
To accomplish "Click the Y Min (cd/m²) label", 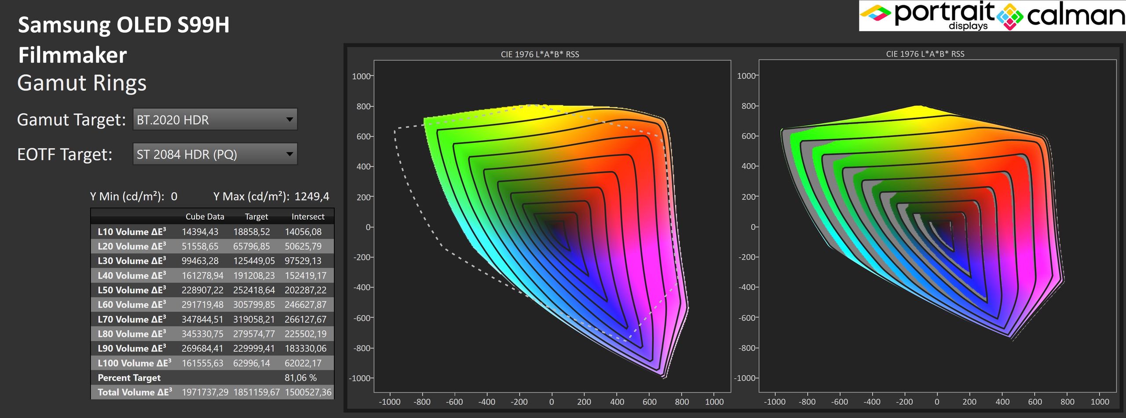I will pos(127,196).
